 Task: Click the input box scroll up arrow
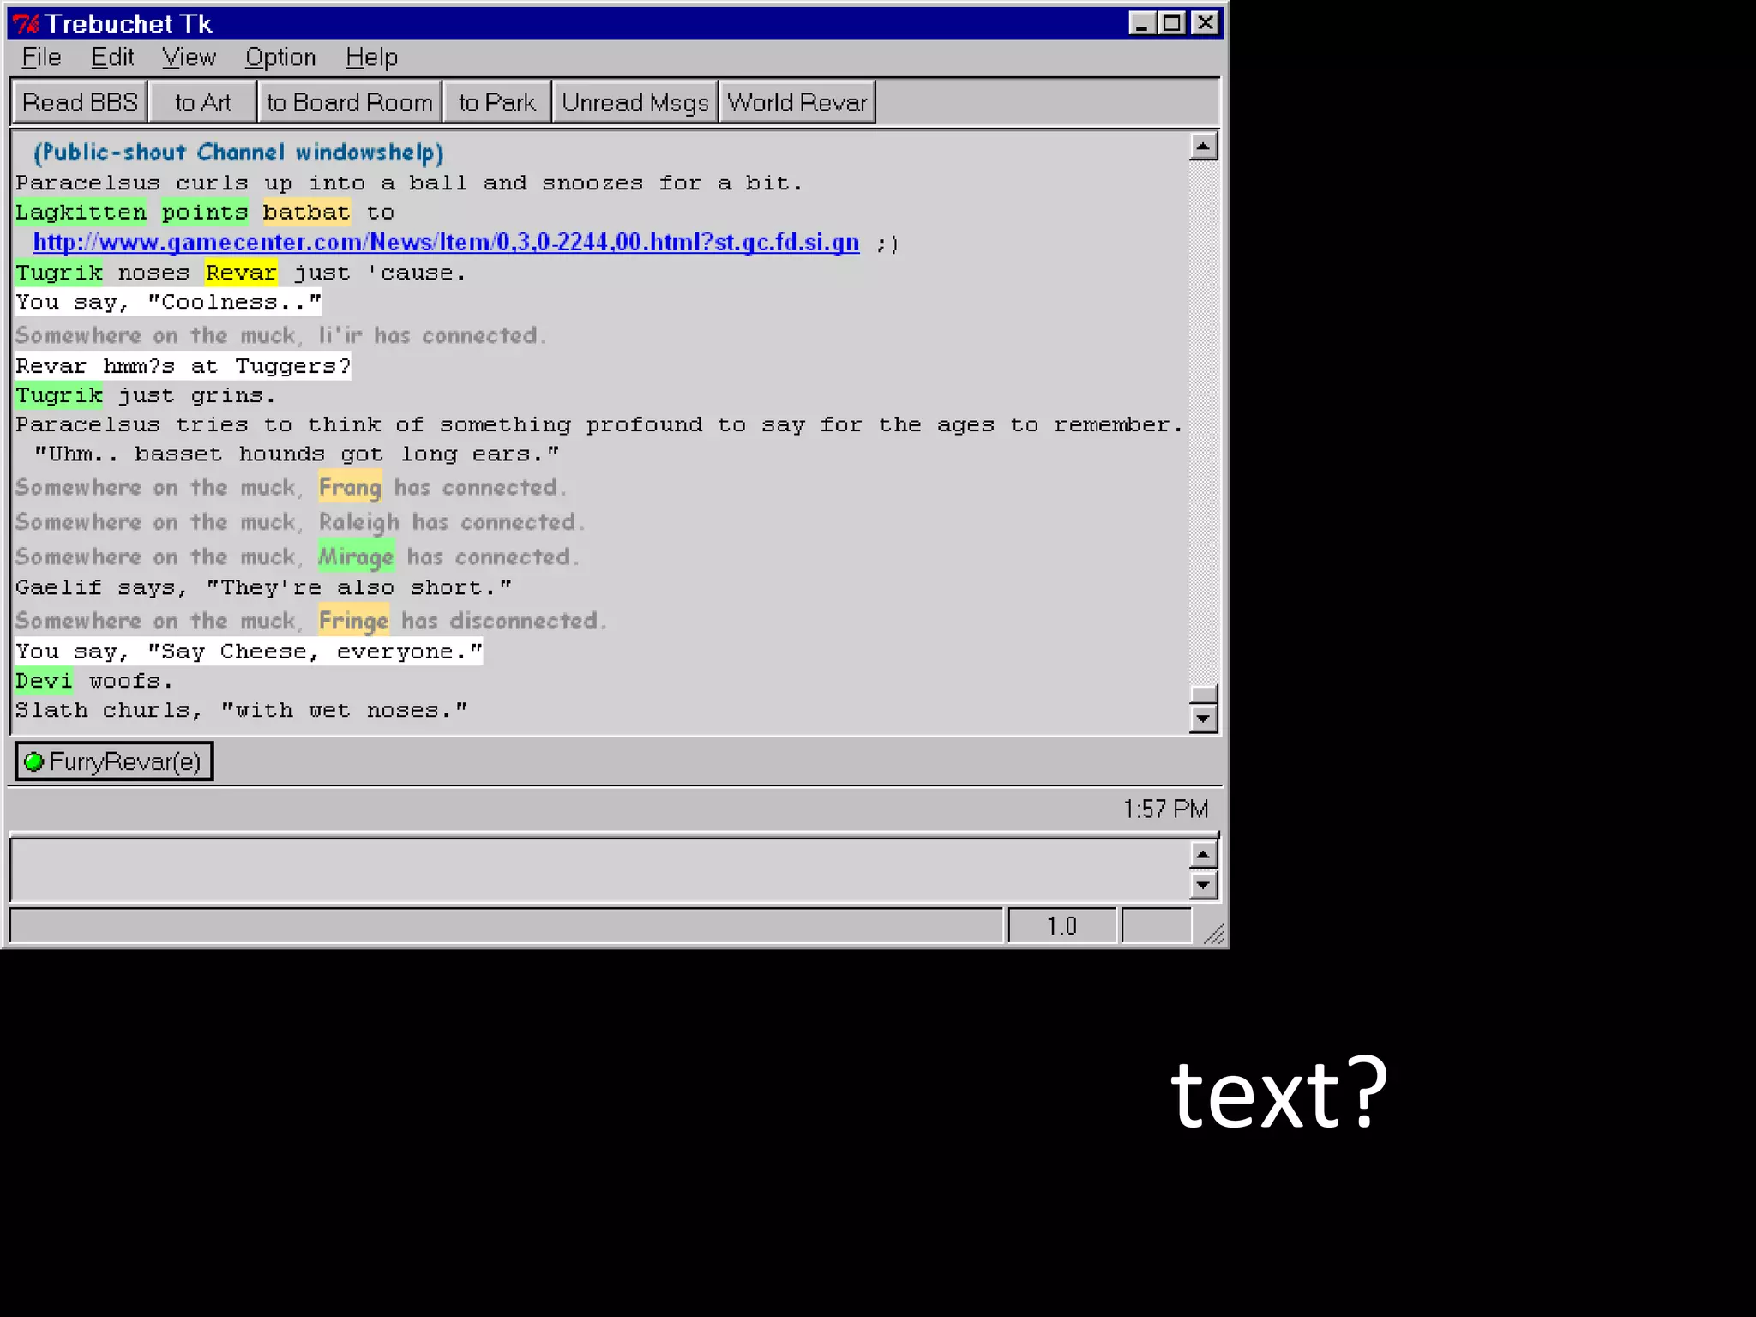click(x=1204, y=855)
